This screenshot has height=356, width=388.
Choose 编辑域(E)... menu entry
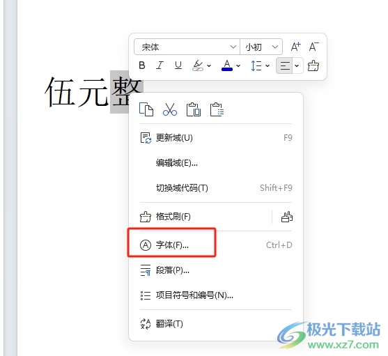pyautogui.click(x=216, y=163)
